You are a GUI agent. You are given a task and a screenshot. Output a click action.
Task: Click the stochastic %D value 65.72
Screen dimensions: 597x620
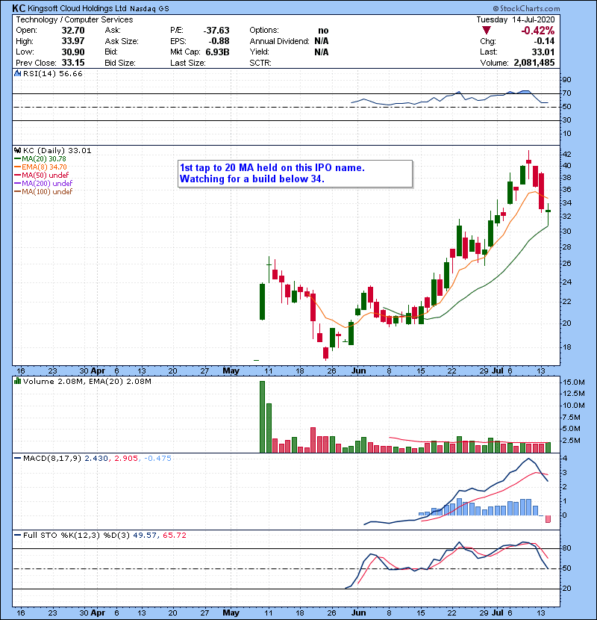[174, 536]
